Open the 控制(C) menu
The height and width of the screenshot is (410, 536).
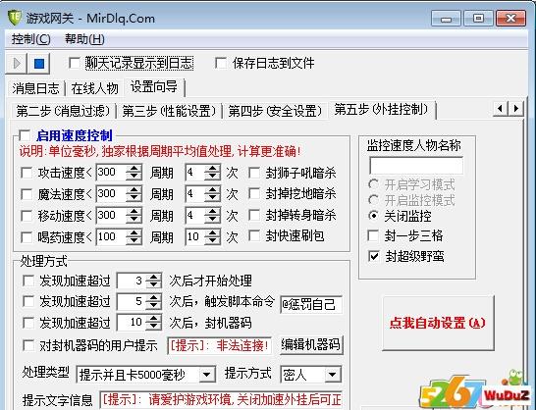pyautogui.click(x=30, y=39)
